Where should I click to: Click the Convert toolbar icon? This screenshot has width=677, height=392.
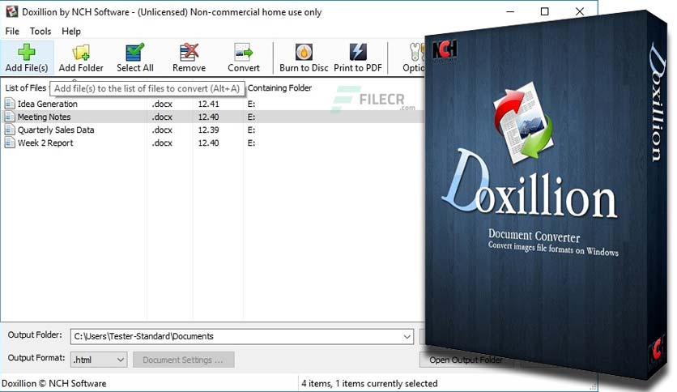244,52
